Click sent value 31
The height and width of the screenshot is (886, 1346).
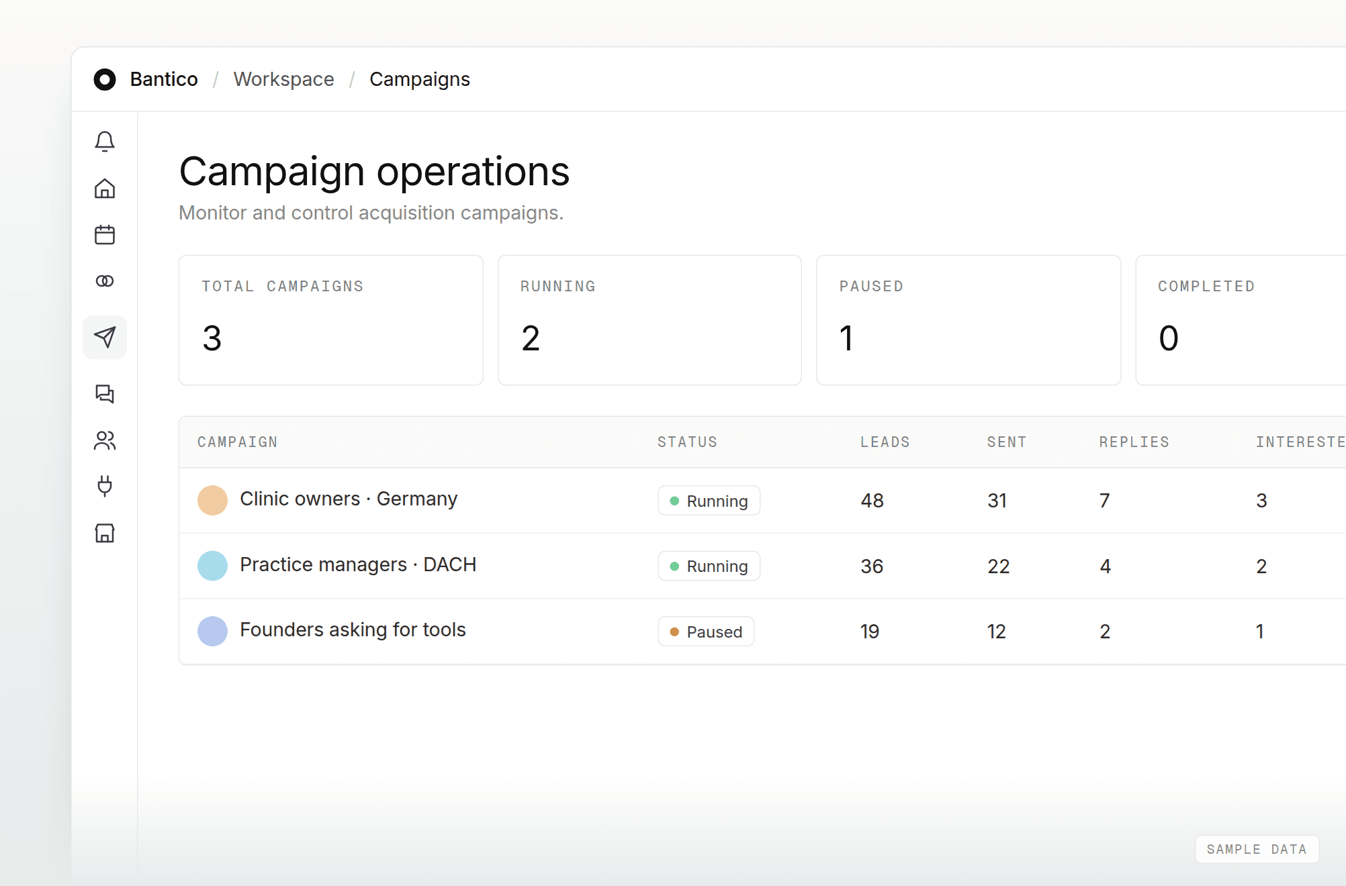point(997,501)
